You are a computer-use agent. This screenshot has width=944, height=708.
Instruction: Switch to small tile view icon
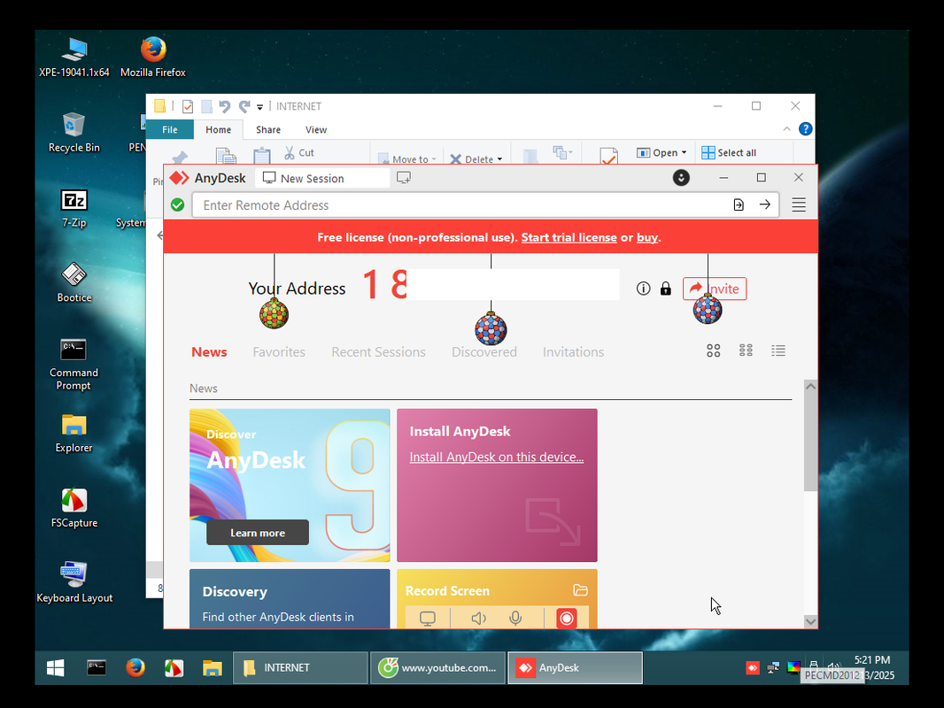pyautogui.click(x=746, y=350)
